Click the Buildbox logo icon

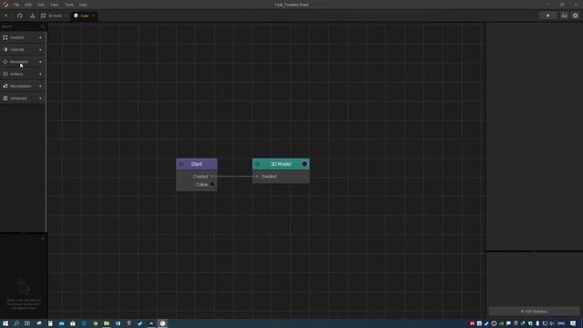(x=5, y=5)
